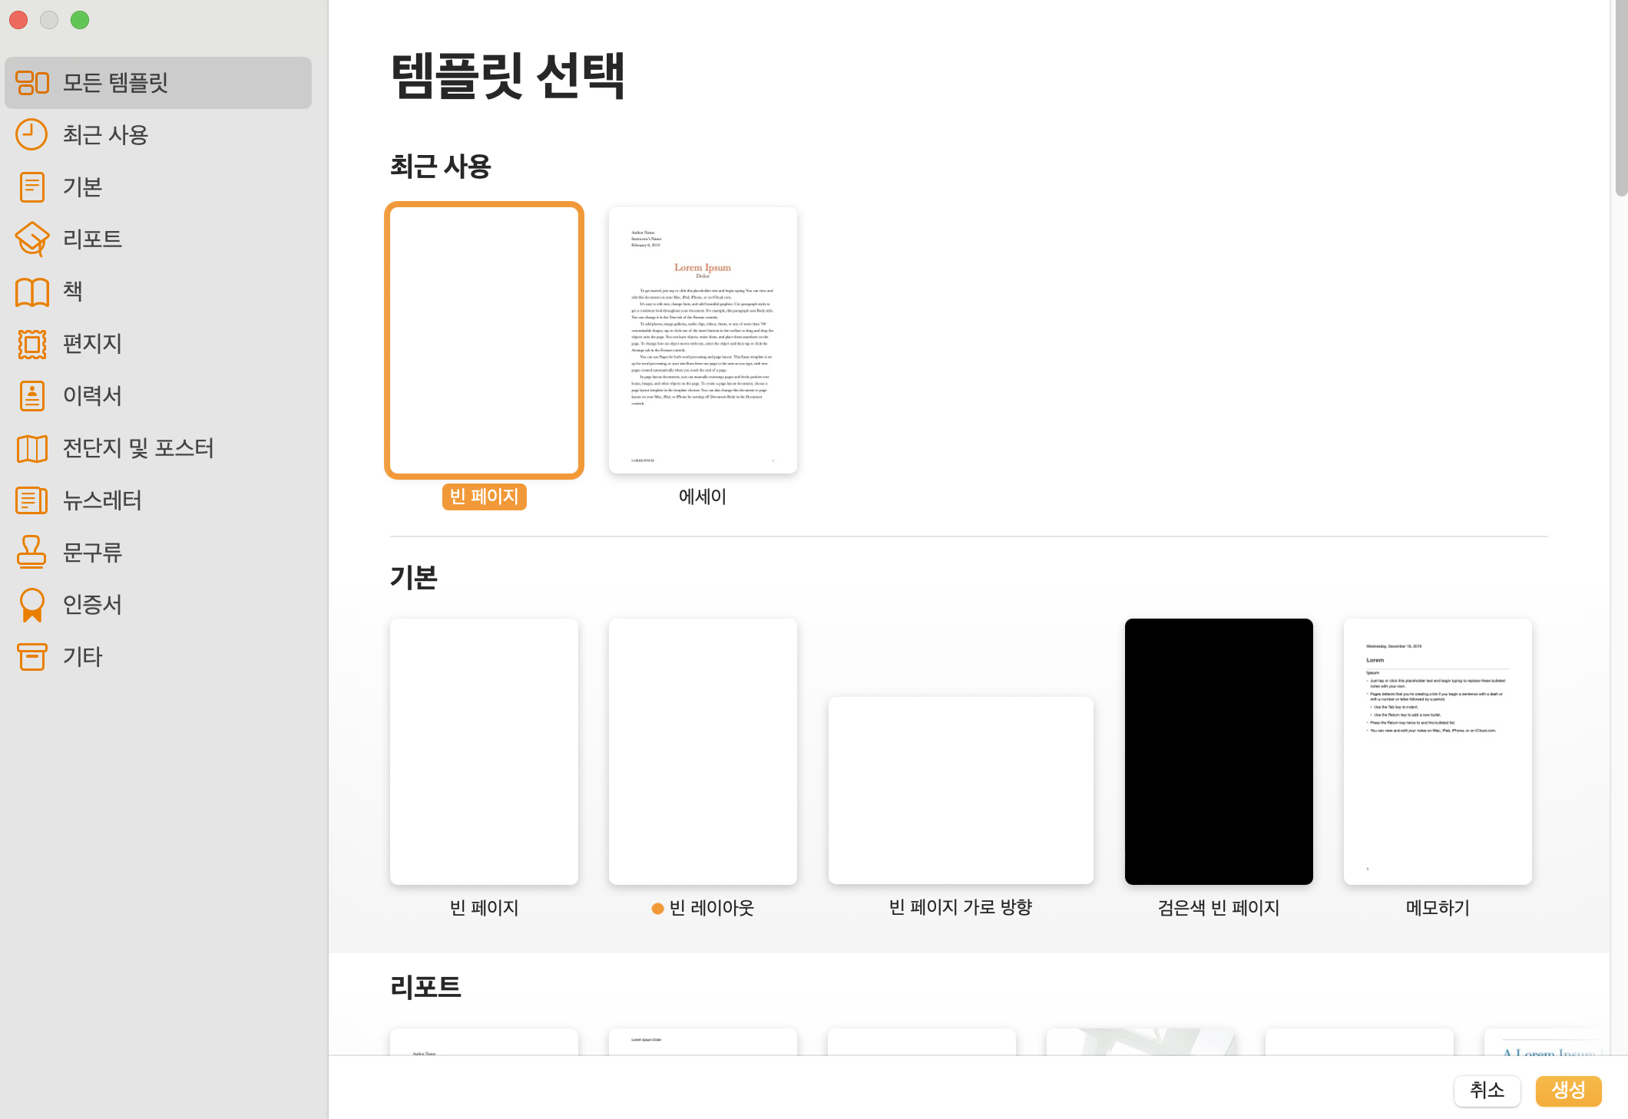This screenshot has width=1628, height=1119.
Task: Click the stamp icon next to 편지지
Action: coord(32,344)
